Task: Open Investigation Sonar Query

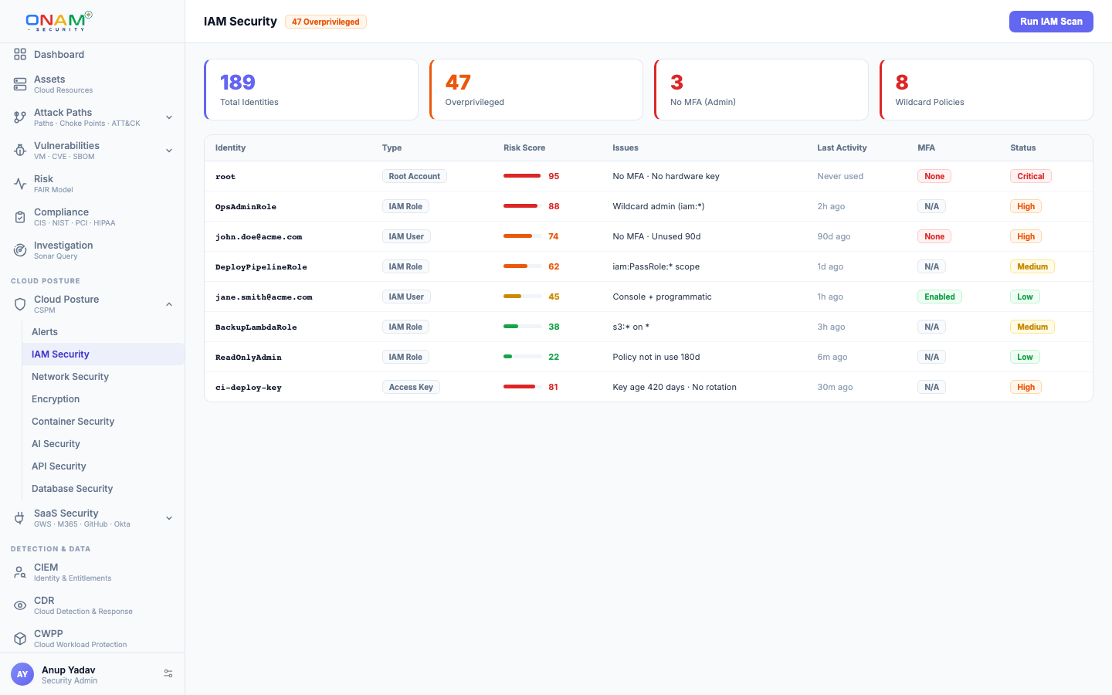Action: point(93,250)
